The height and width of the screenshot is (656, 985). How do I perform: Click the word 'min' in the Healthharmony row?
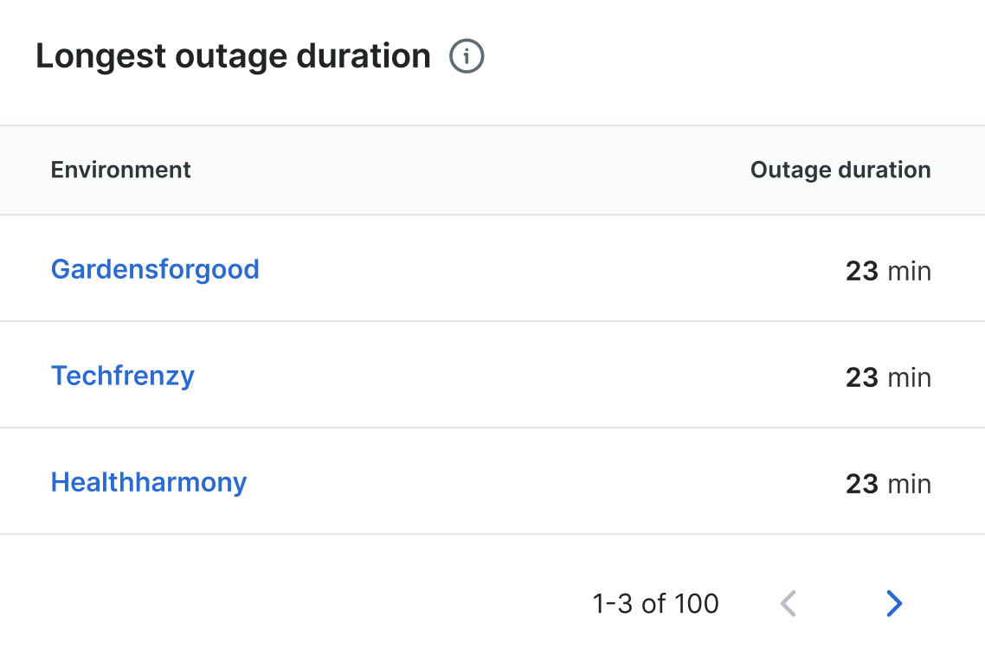(910, 484)
